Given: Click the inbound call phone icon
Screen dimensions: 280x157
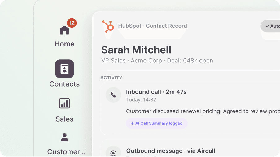Looking at the screenshot, I should 113,95.
